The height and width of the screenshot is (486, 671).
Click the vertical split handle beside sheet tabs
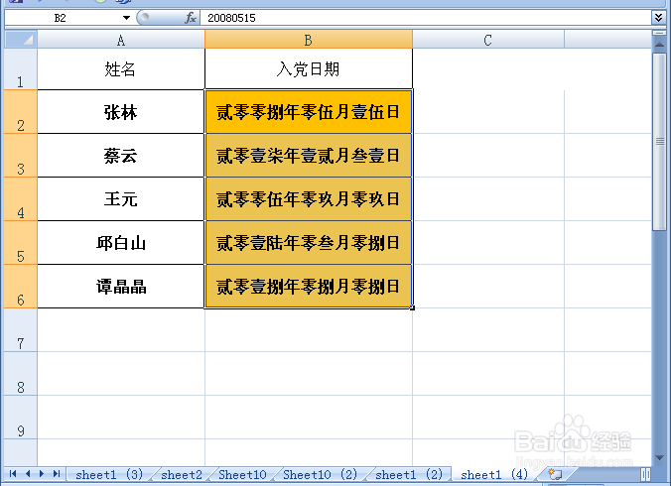coord(646,474)
